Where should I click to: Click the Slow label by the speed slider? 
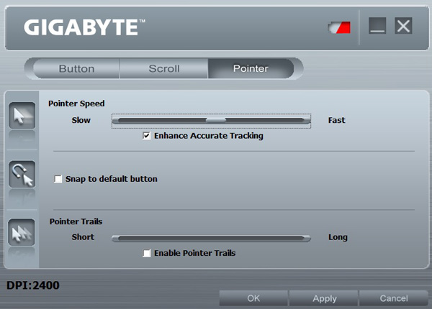(81, 120)
